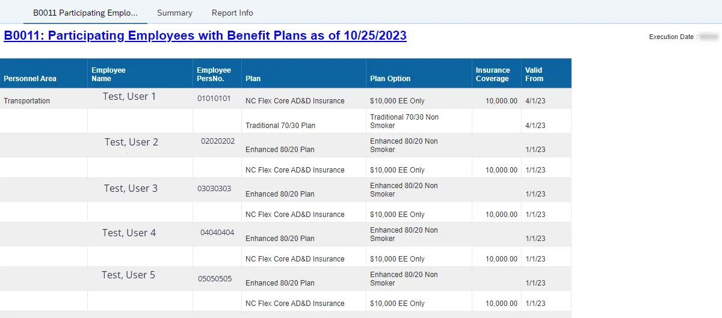Click the Personnel Area column header

pos(30,79)
